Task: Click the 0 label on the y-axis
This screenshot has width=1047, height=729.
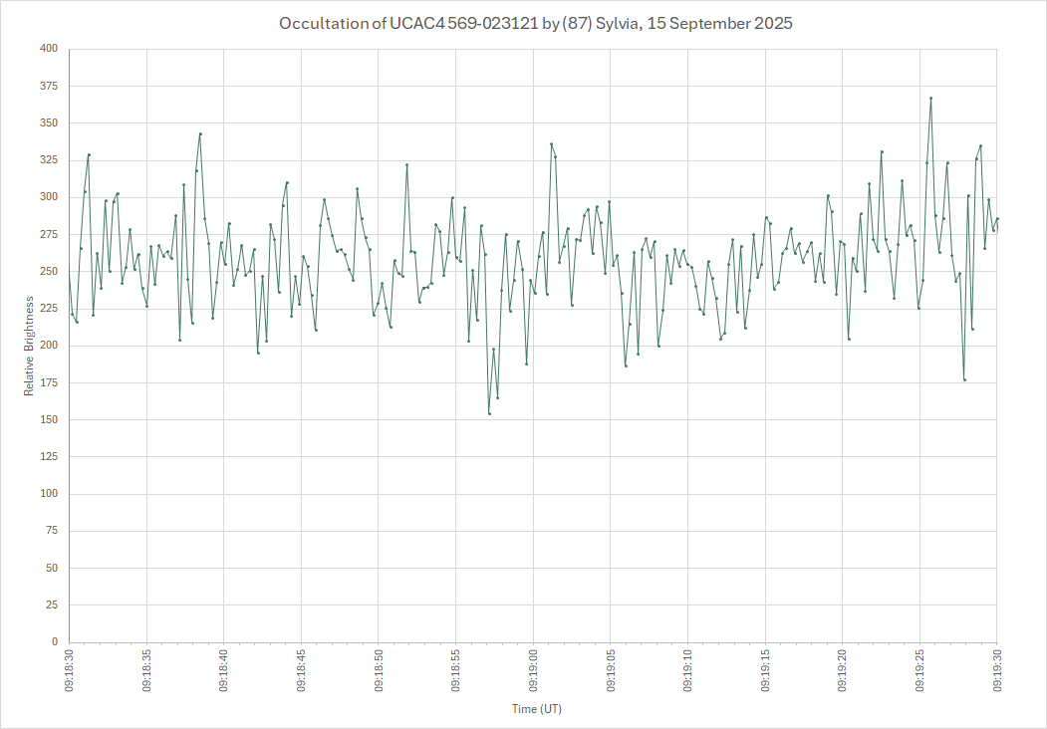Action: pos(55,642)
